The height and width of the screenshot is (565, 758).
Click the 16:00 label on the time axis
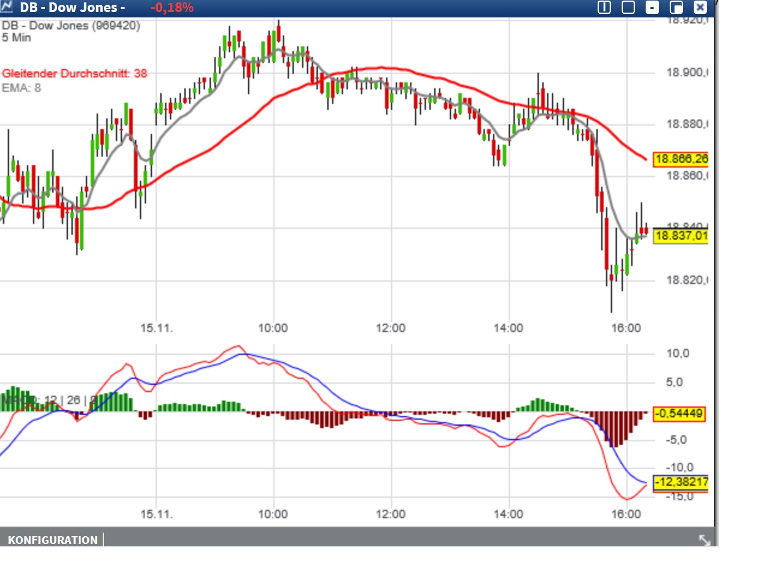tap(626, 328)
